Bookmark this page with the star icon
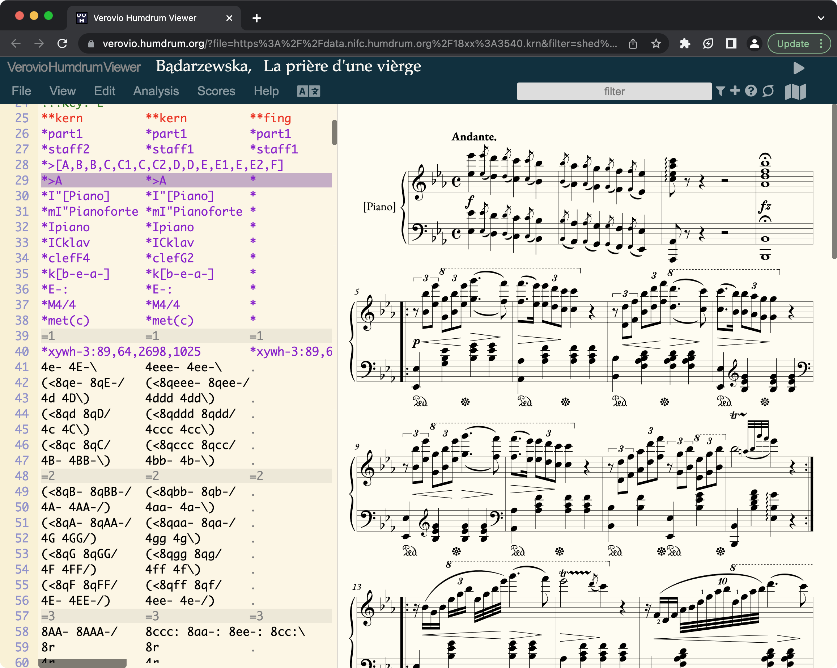 coord(656,43)
